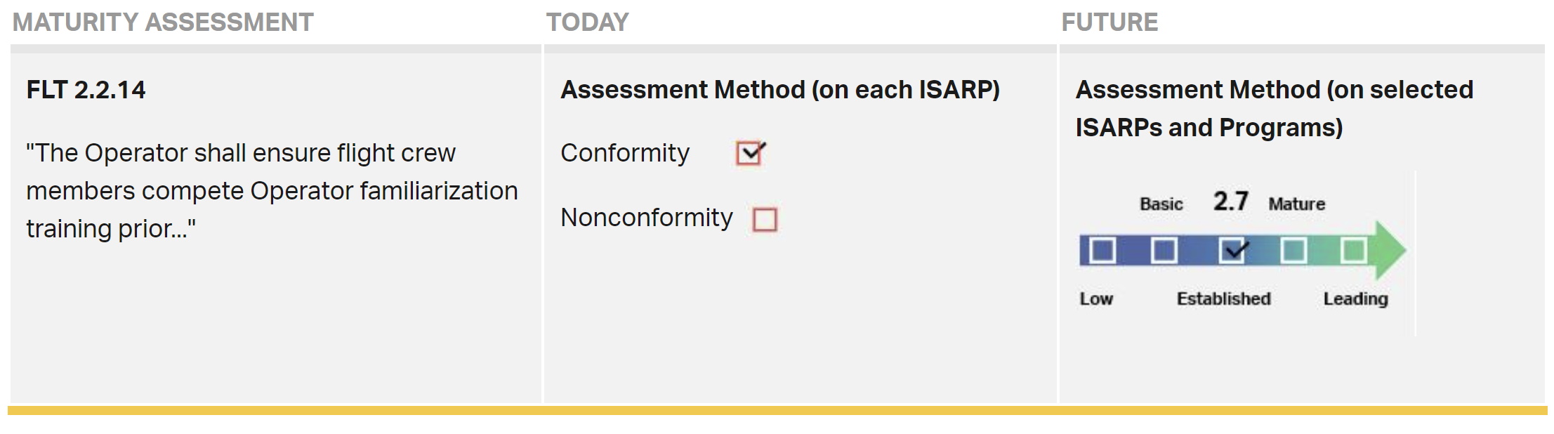Click the MATURITY ASSESSMENT column header
Image resolution: width=1554 pixels, height=434 pixels.
pos(163,22)
